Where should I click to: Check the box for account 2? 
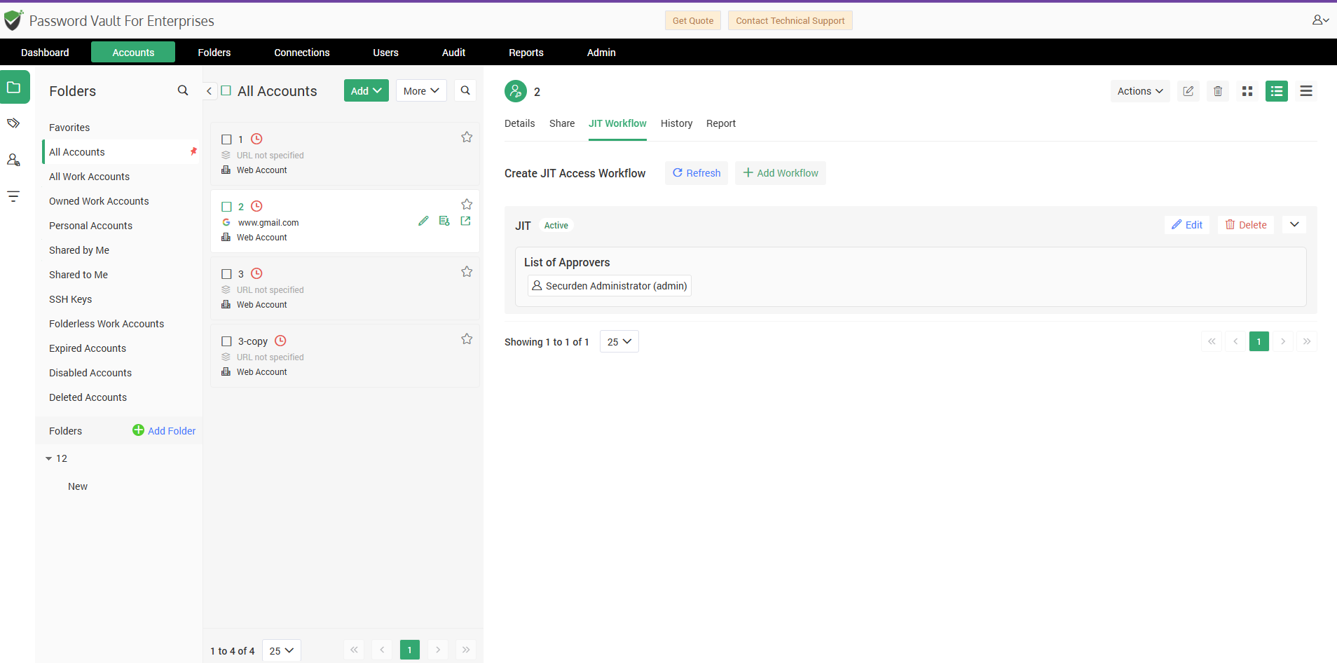click(x=226, y=207)
